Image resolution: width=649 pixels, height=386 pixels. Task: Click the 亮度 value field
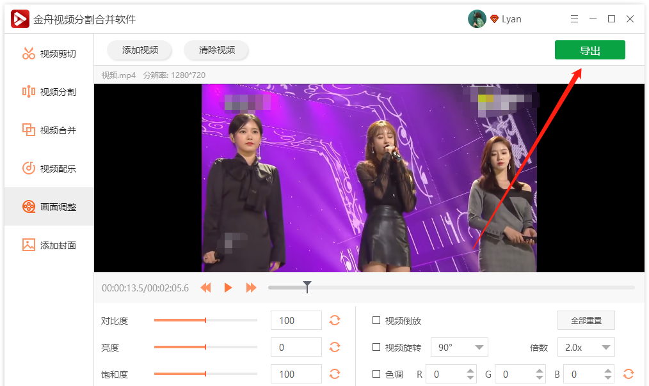(x=296, y=347)
